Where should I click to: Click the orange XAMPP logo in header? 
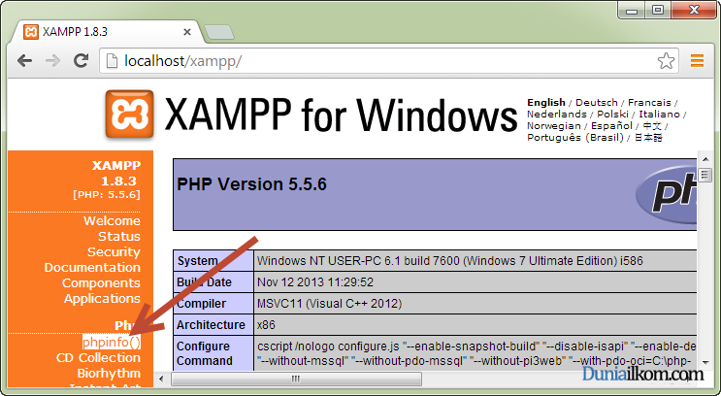(129, 115)
